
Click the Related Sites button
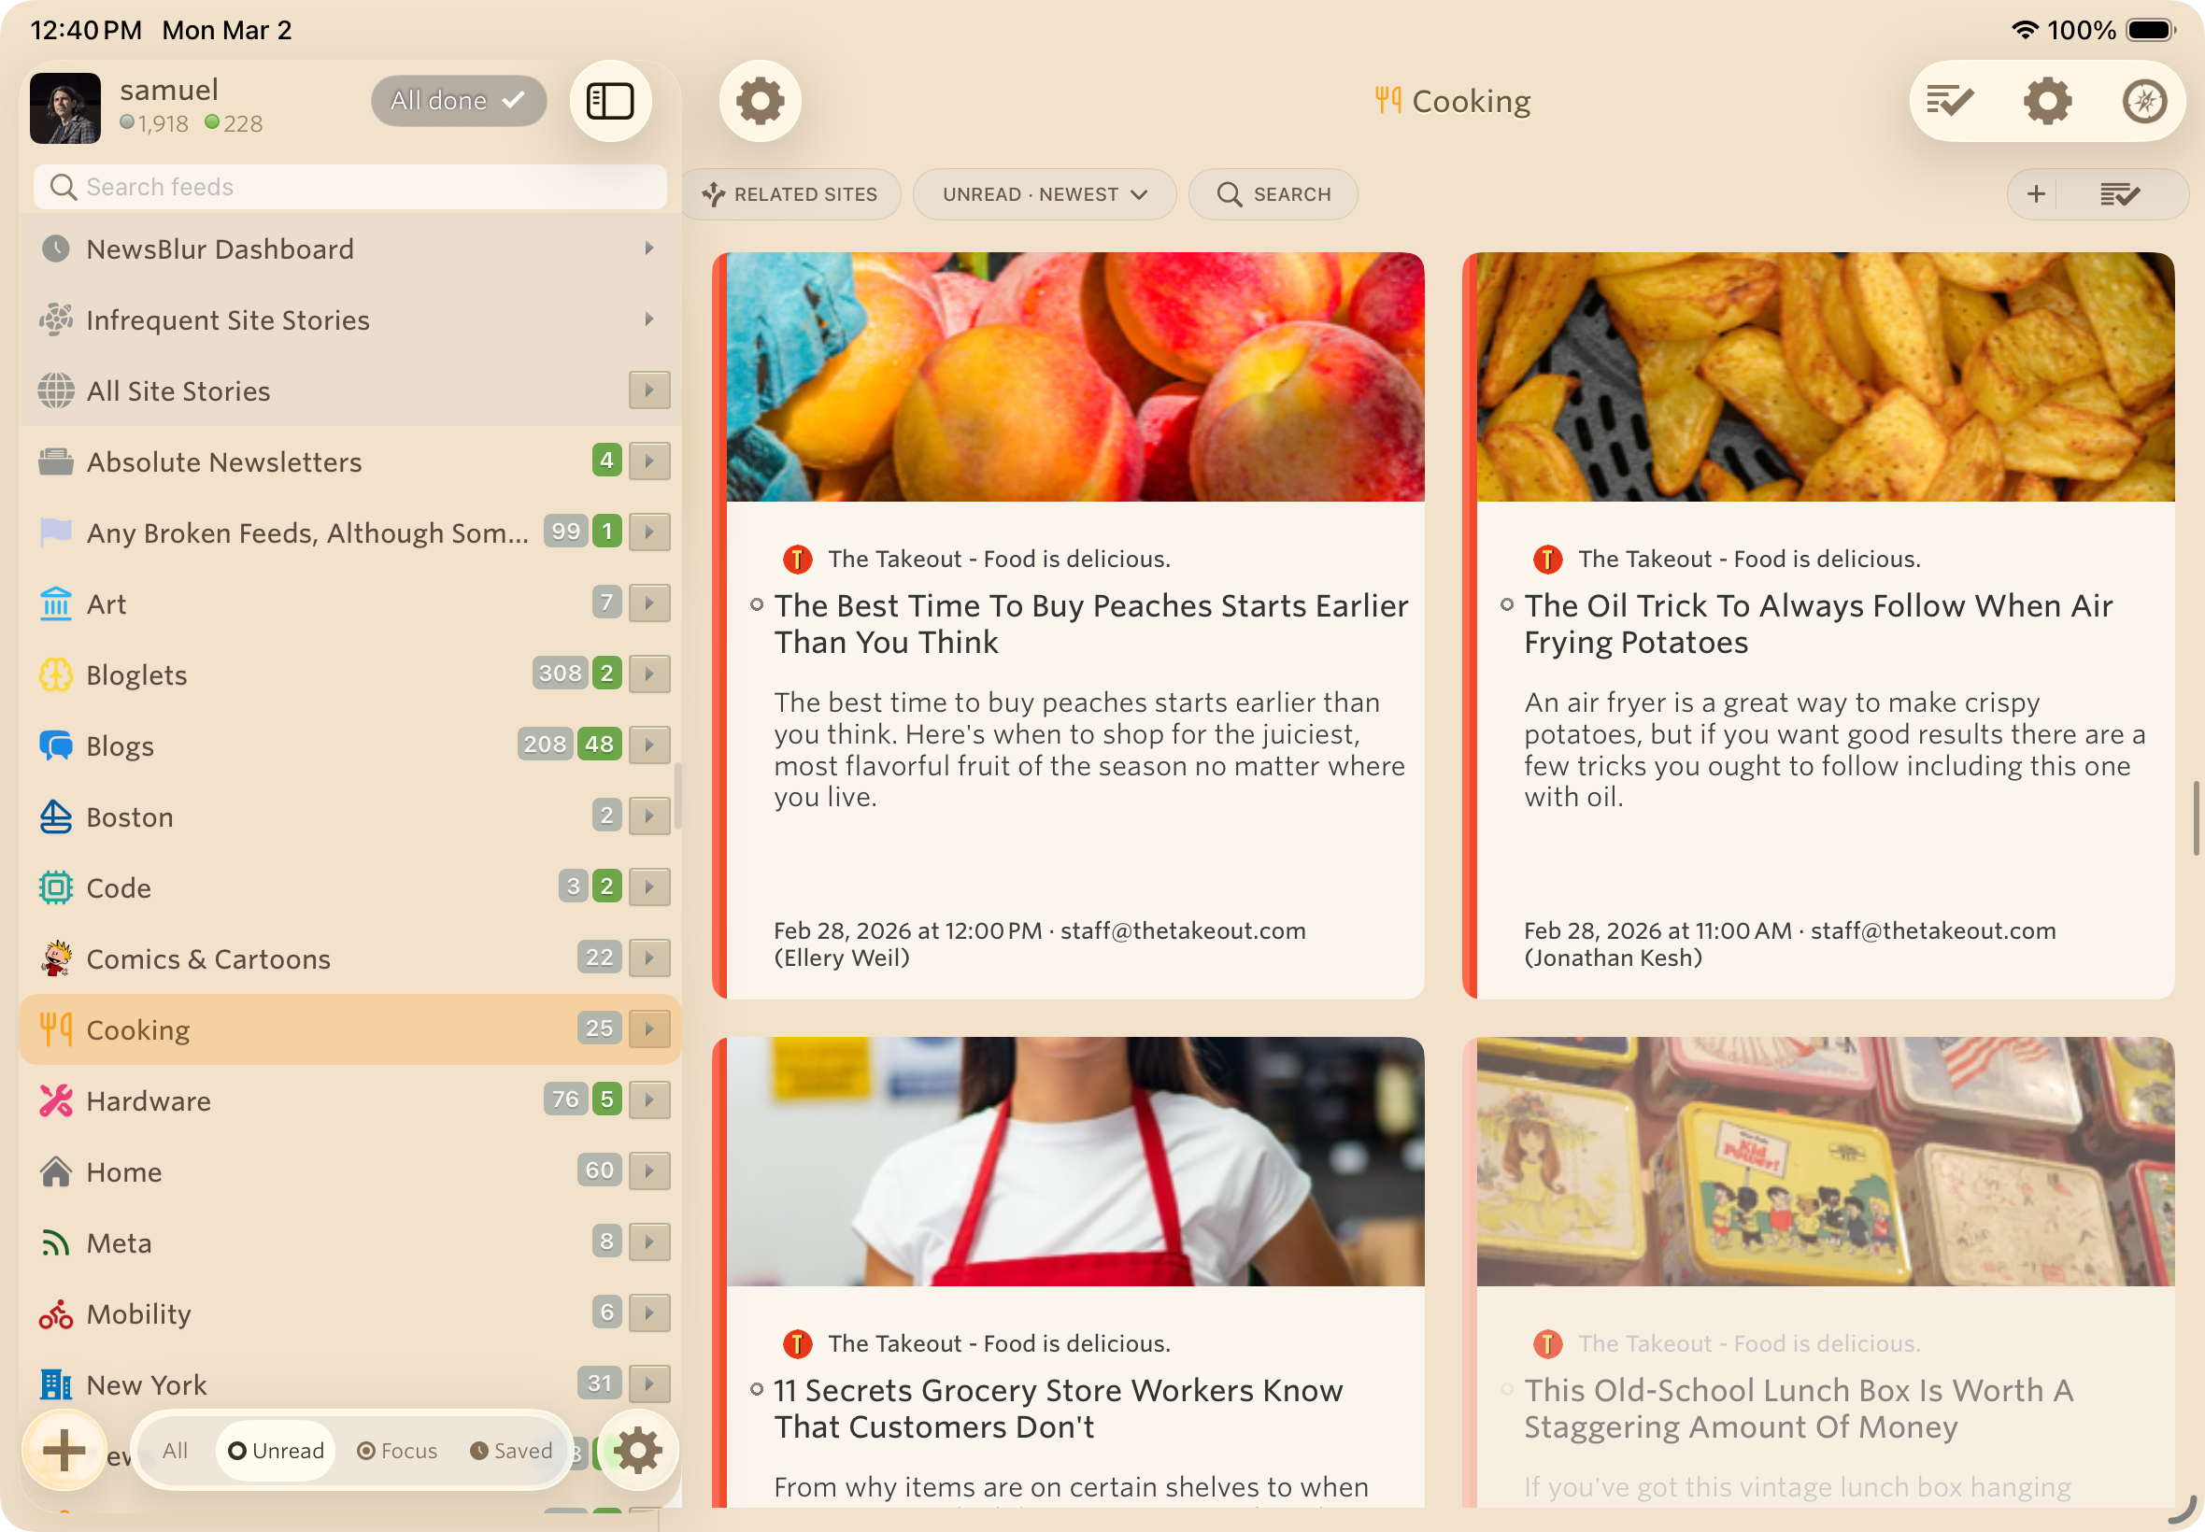click(791, 195)
